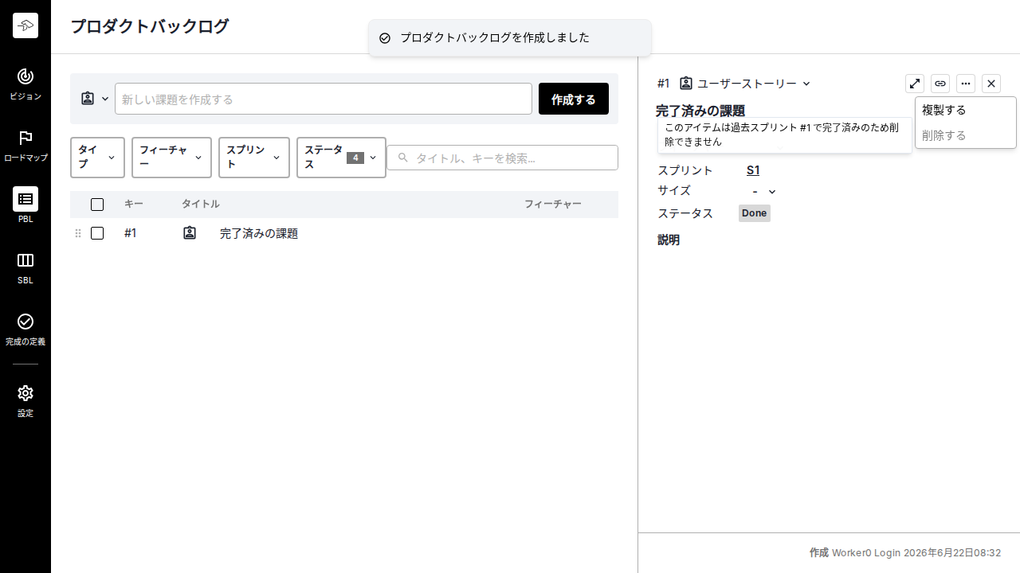Viewport: 1020px width, 573px height.
Task: Click the 完了済みの課題 title in the detail panel
Action: (x=700, y=111)
